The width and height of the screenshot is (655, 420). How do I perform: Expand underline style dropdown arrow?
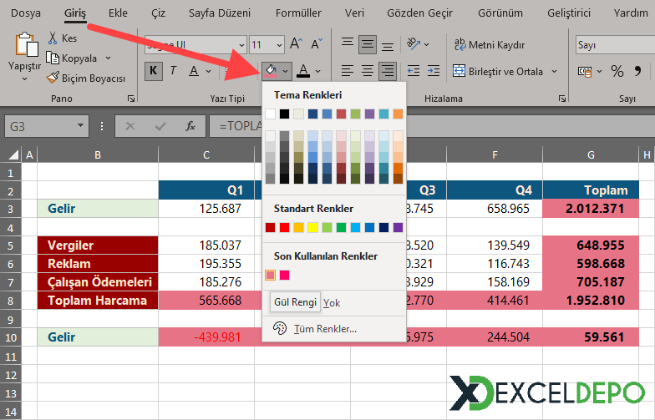coord(208,72)
